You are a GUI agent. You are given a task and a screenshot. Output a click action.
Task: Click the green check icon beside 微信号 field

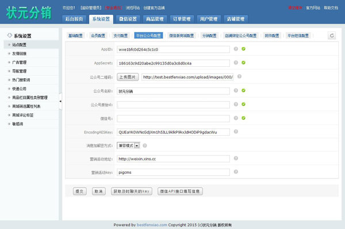tap(243, 118)
